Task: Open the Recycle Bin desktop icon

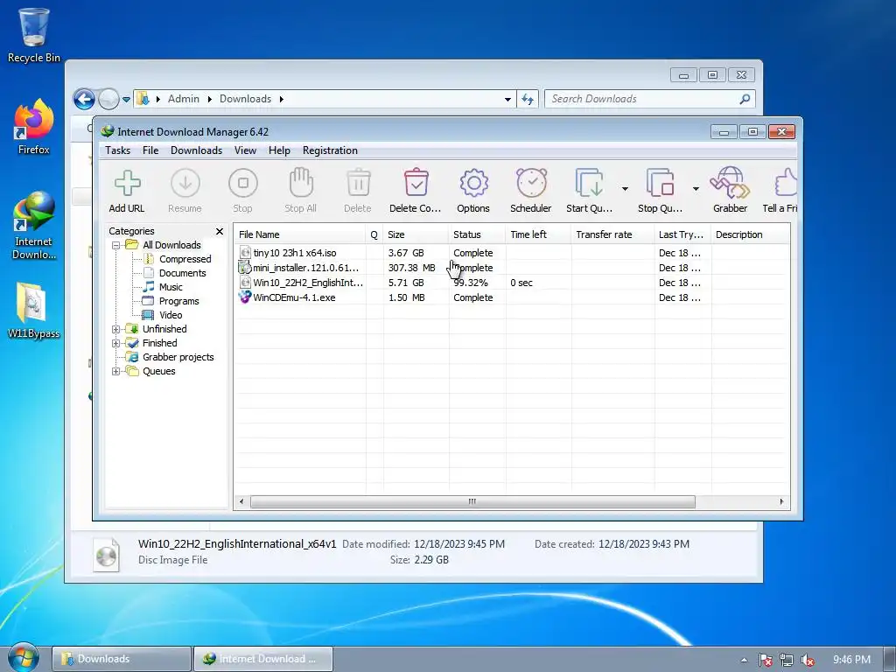Action: tap(33, 35)
